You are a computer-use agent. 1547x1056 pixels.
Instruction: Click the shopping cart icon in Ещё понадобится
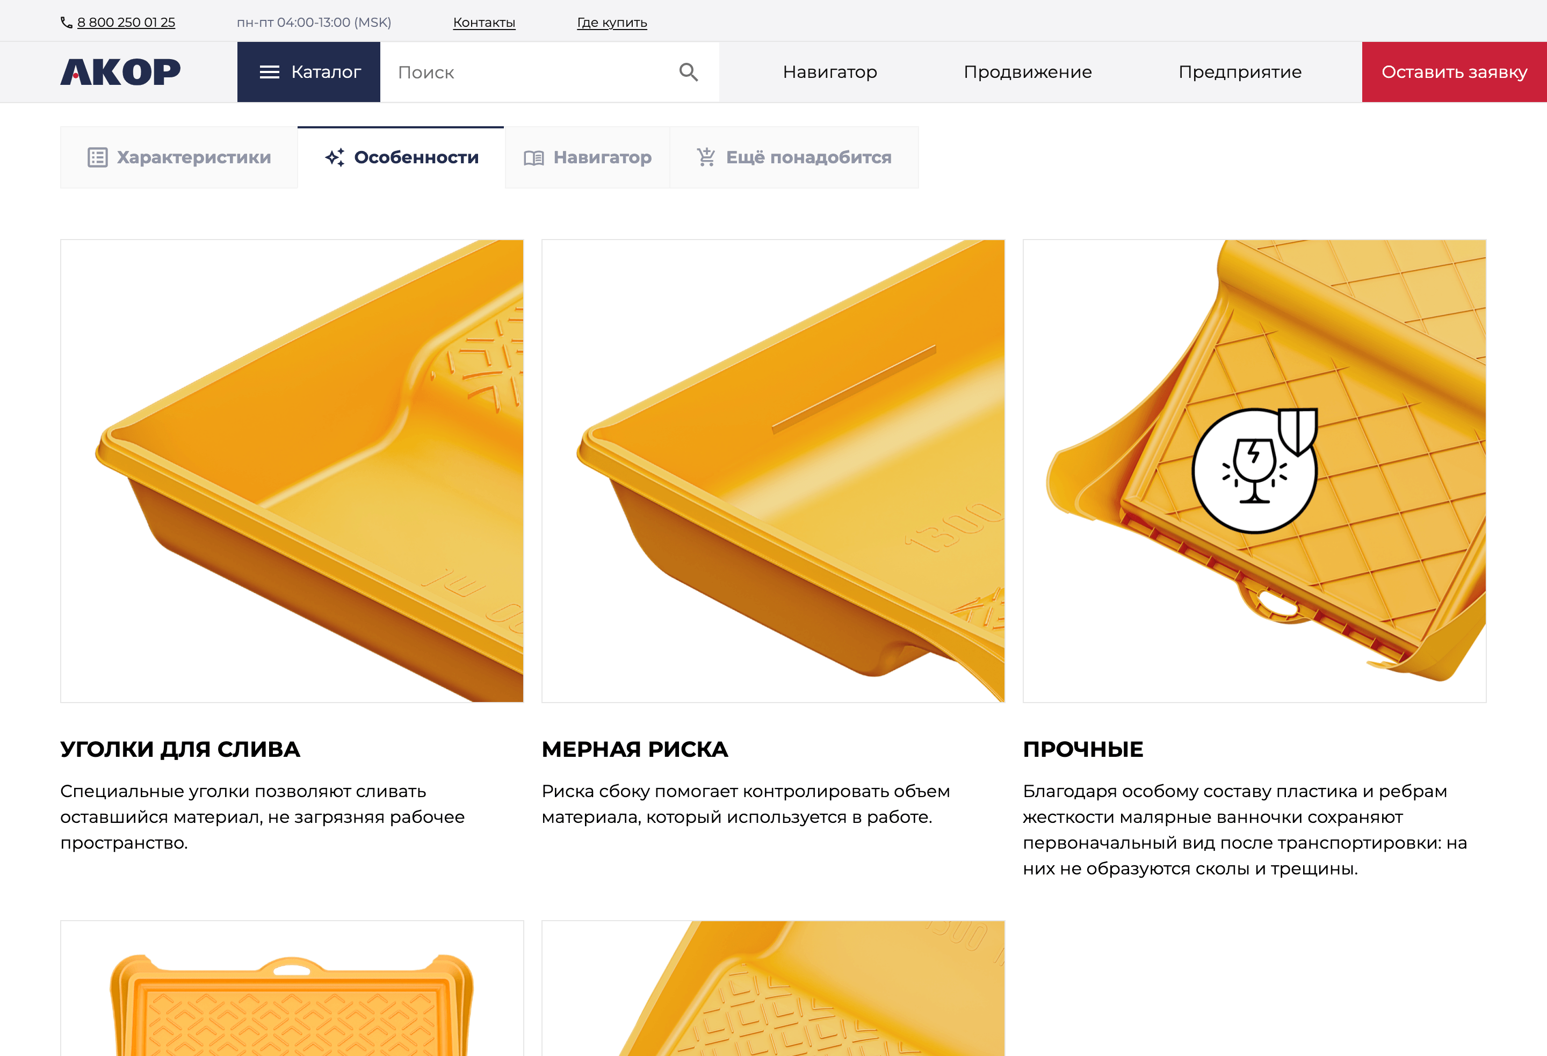click(x=706, y=157)
